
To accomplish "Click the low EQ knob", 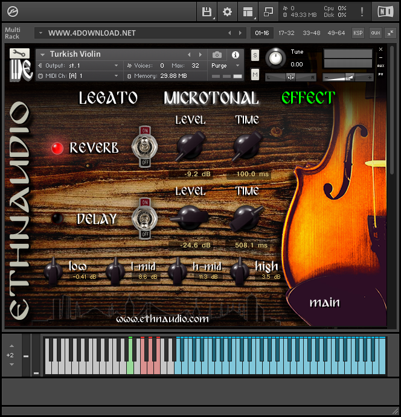I will coord(53,272).
